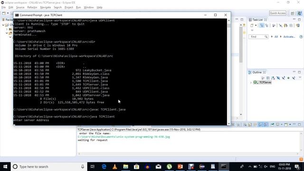The height and width of the screenshot is (171, 304).
Task: Click the Quick Access search box
Action: pos(278,13)
